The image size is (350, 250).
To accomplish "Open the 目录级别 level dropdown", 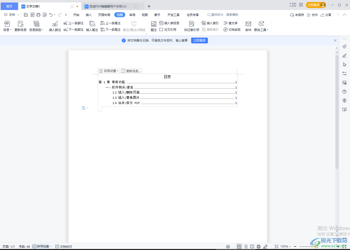I will tap(36, 26).
